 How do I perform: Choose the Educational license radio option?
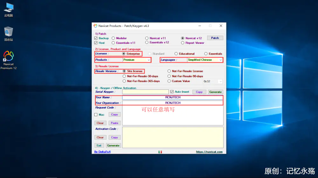click(176, 54)
